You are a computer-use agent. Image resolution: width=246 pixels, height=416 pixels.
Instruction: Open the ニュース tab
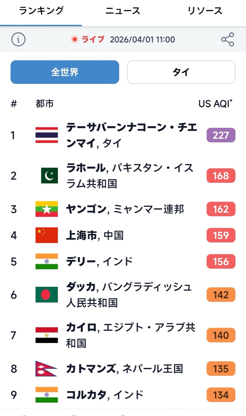123,11
